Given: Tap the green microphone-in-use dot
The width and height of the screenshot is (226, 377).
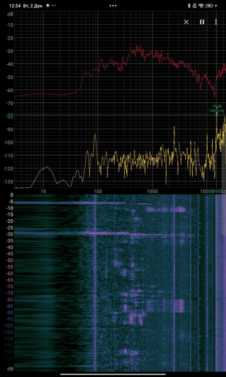Looking at the screenshot, I should (216, 6).
